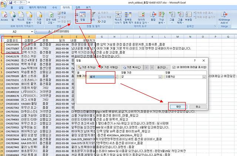Select the 상품코드 header cell
This screenshot has width=237, height=156.
click(x=12, y=40)
